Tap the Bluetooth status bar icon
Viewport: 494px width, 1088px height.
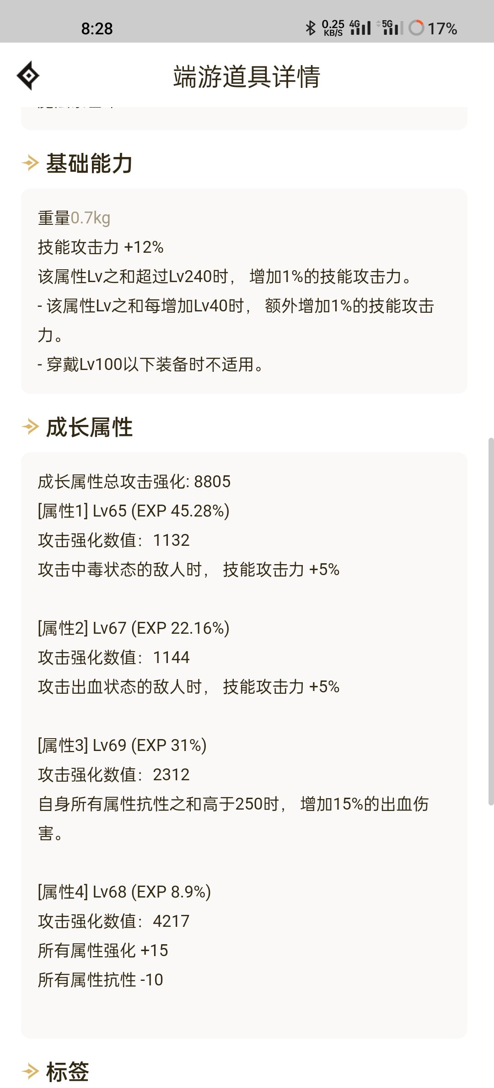(311, 28)
